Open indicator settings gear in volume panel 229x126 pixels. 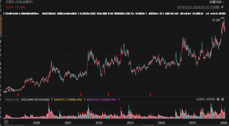point(218,99)
